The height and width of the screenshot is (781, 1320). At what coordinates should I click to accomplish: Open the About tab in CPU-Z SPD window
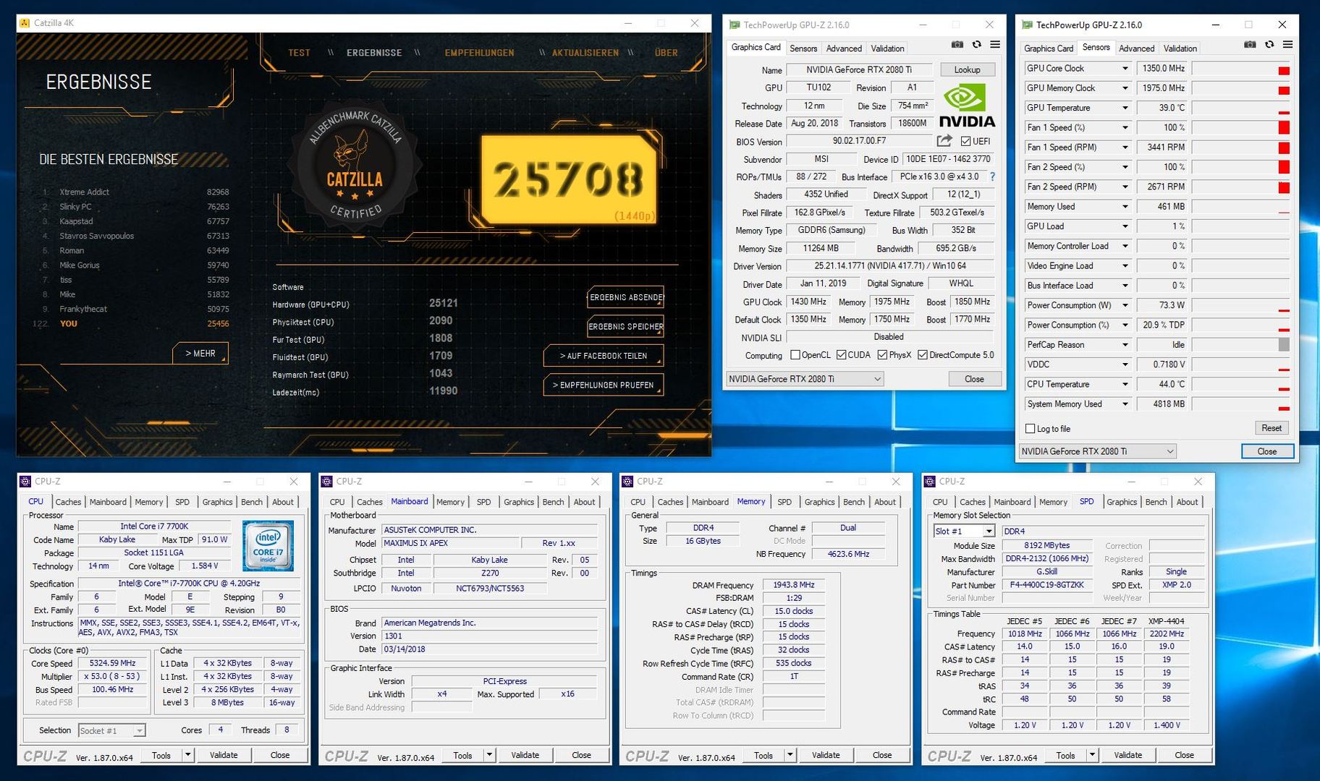click(1187, 502)
